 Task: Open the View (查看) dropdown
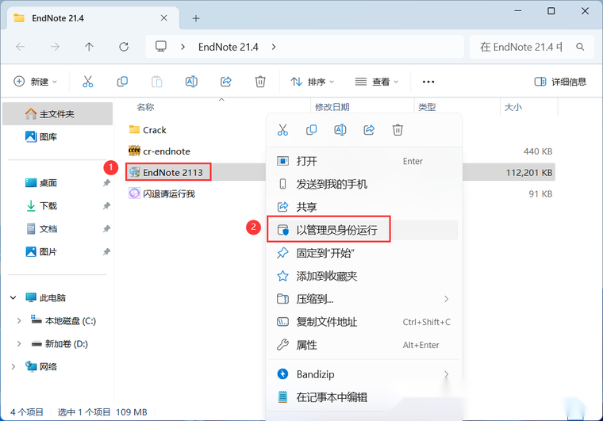pyautogui.click(x=377, y=82)
